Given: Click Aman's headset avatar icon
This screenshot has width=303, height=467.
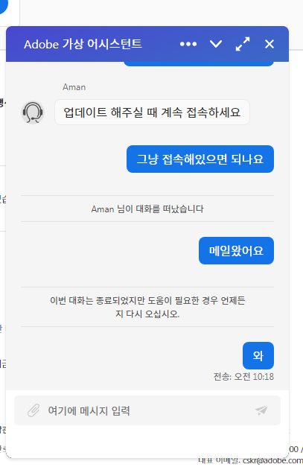Looking at the screenshot, I should [x=33, y=112].
